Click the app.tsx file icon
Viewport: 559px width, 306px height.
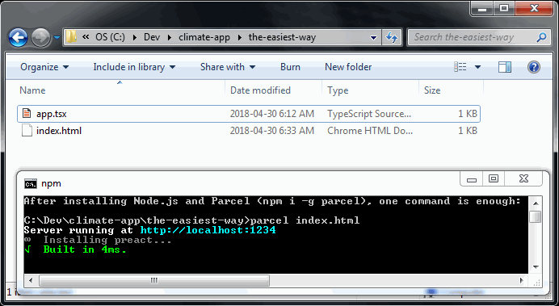click(27, 114)
